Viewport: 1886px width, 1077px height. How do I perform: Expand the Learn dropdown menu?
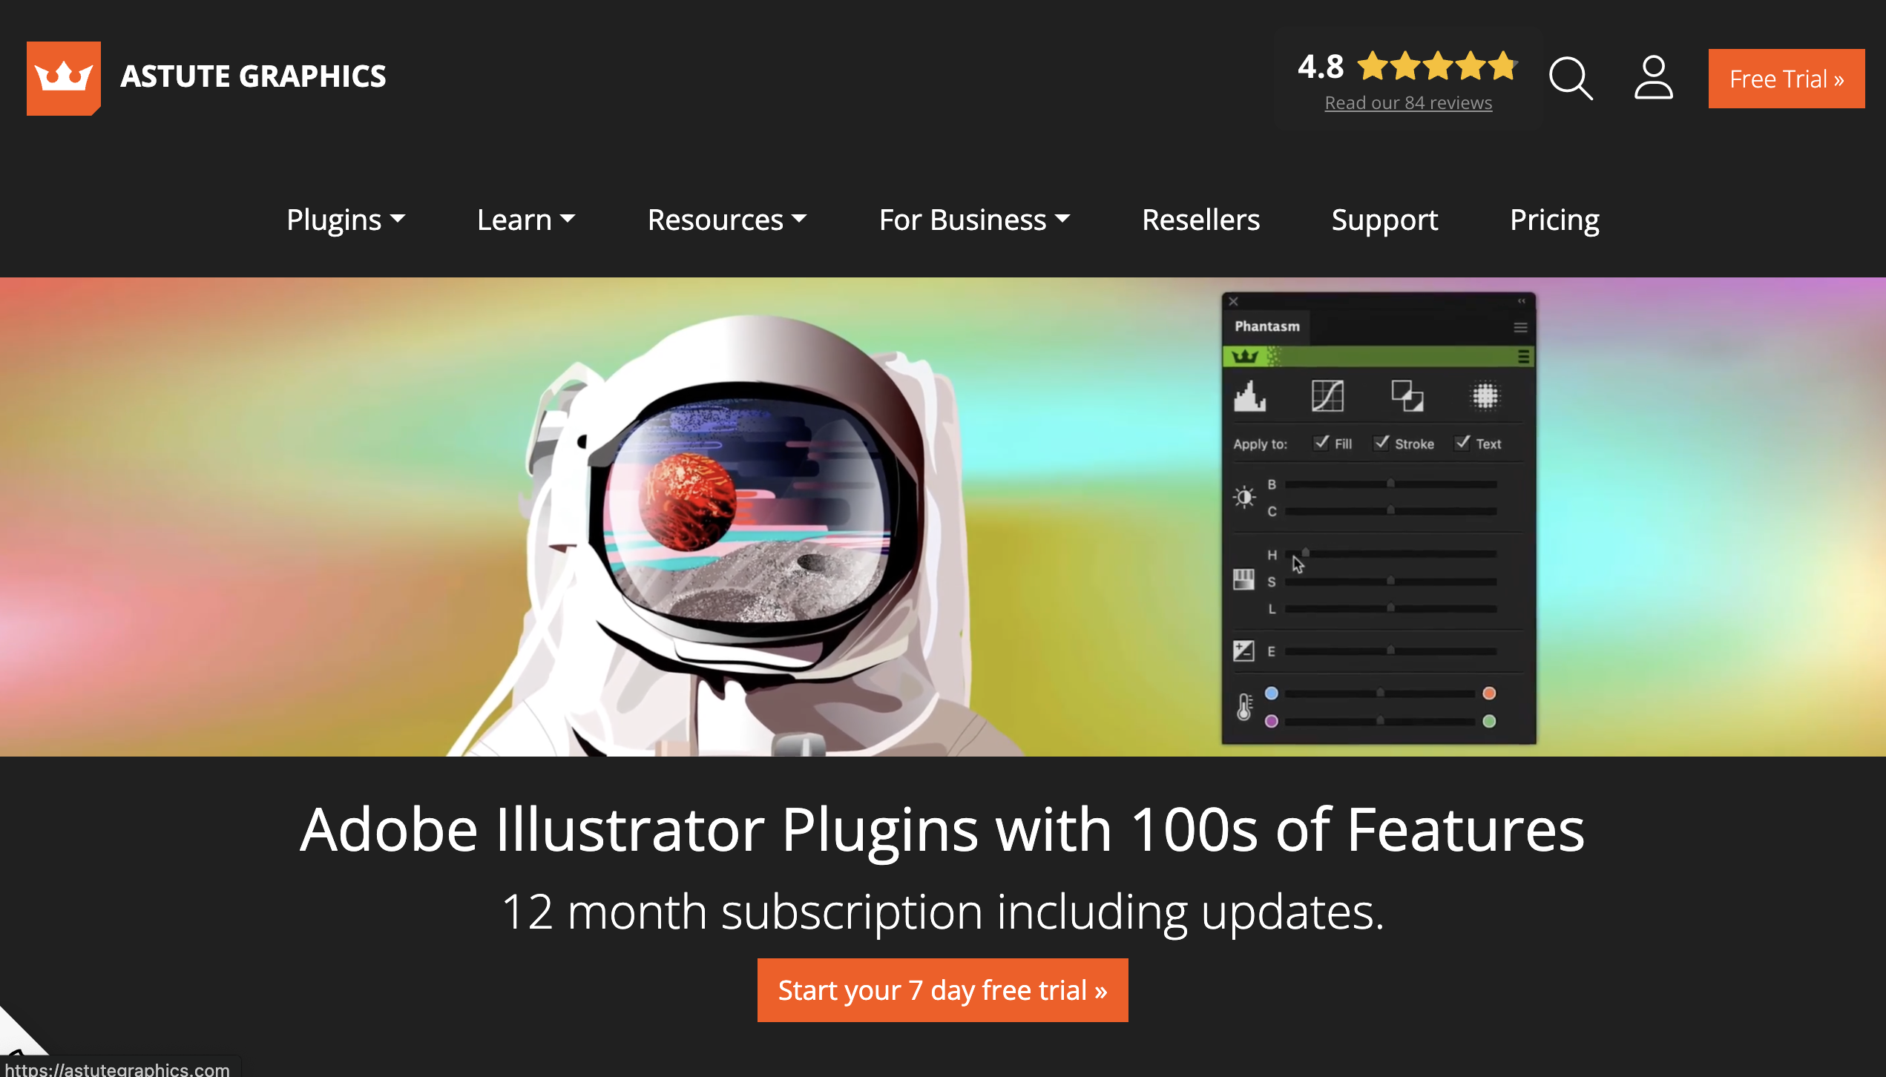[x=526, y=220]
